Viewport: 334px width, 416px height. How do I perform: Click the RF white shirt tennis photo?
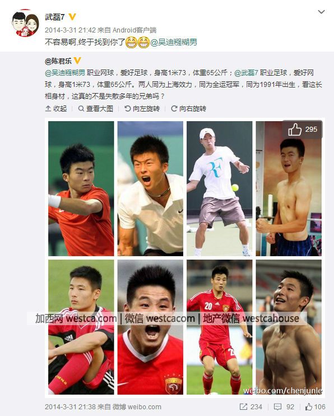(x=219, y=188)
